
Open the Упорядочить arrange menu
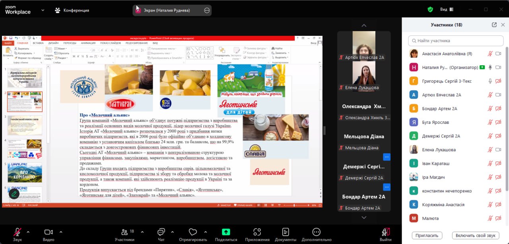tap(222, 53)
